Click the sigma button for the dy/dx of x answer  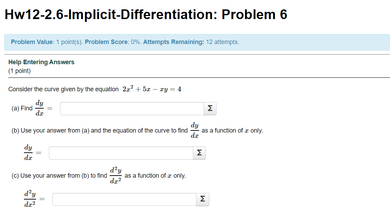coord(199,153)
